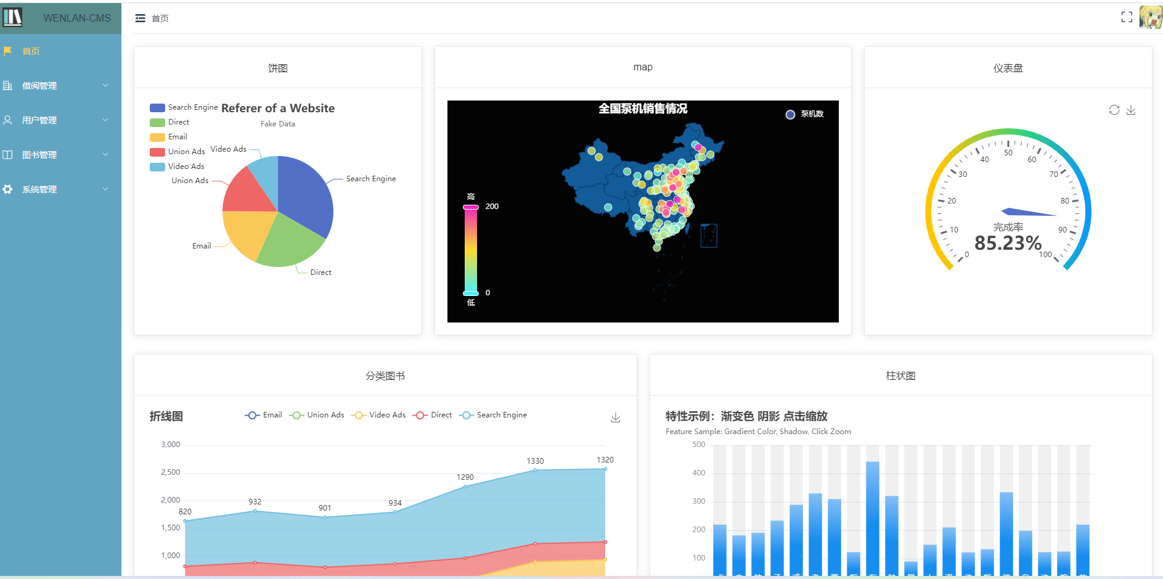Click the 用户管理 person icon
Viewport: 1163px width, 579px height.
(7, 120)
